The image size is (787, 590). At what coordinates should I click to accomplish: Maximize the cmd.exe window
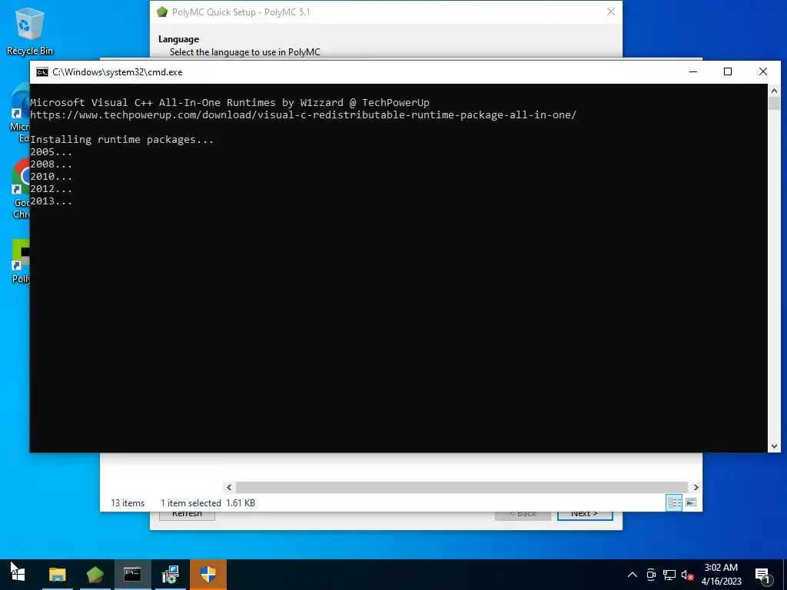(x=728, y=71)
